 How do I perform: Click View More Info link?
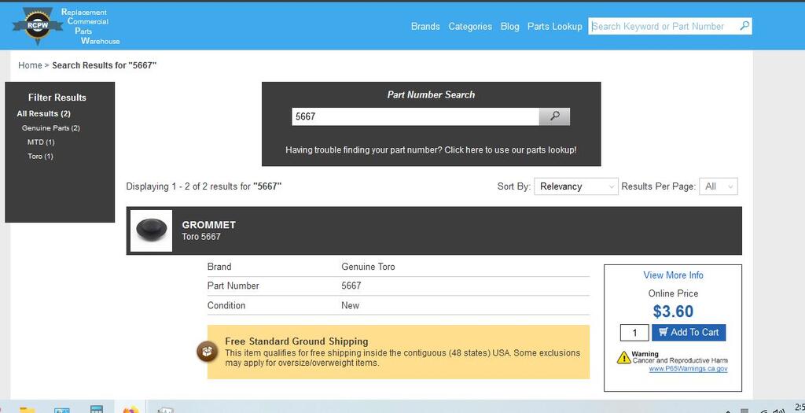[673, 275]
